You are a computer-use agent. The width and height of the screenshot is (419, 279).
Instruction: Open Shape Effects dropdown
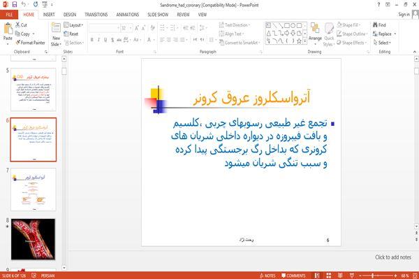352,43
